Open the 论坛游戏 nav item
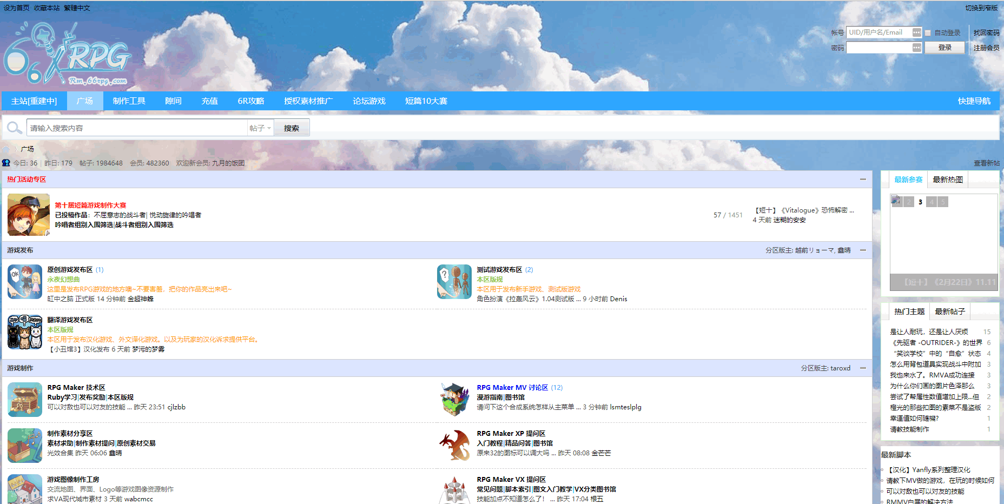The image size is (1004, 504). (x=369, y=101)
